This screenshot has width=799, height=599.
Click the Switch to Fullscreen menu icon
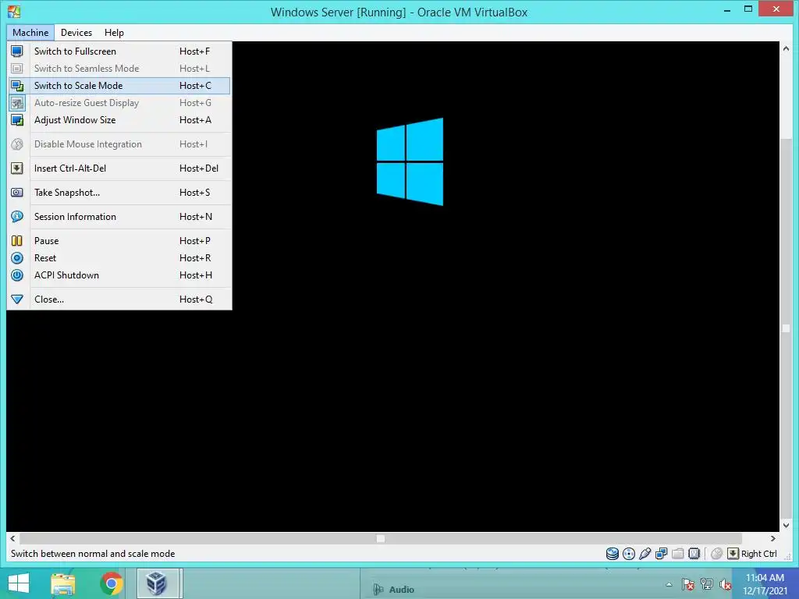point(17,51)
